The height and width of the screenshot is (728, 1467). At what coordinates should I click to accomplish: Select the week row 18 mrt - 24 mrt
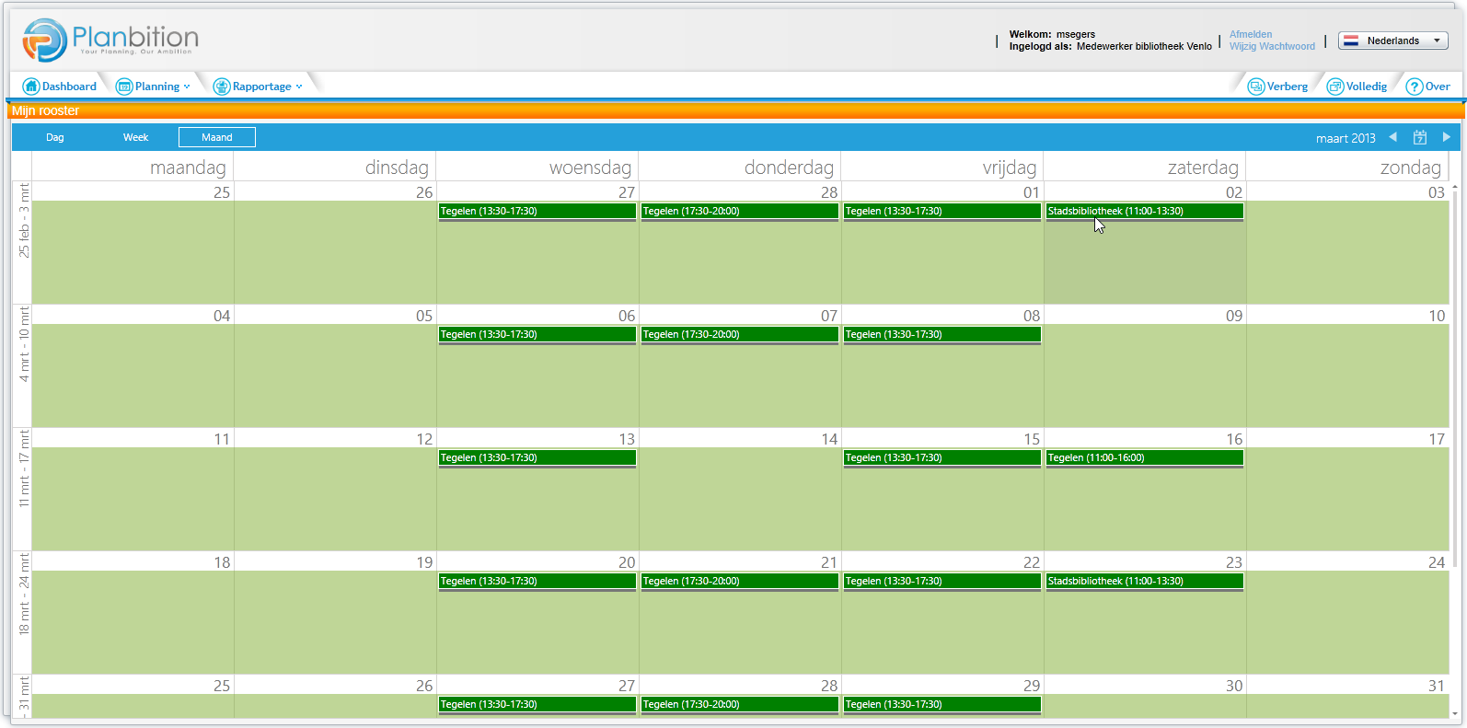pos(23,613)
